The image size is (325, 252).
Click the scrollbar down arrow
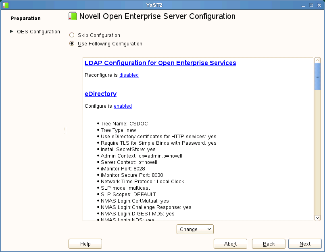coord(317,218)
